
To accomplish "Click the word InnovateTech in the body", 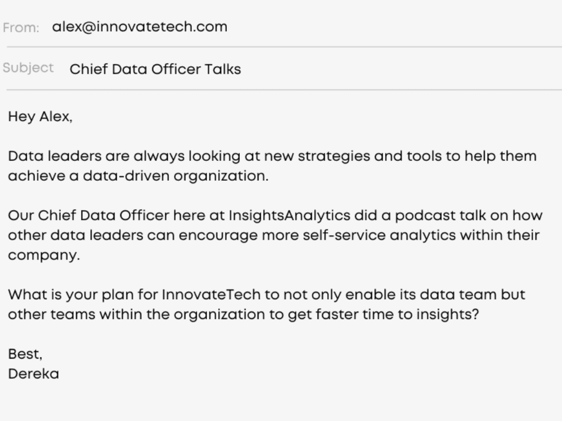I will [211, 295].
